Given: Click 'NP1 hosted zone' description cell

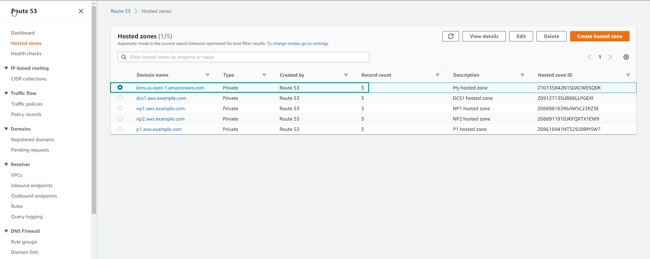Looking at the screenshot, I should (472, 108).
